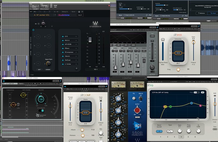Click the blue power icon above macro slots
The width and height of the screenshot is (218, 142).
[33, 30]
